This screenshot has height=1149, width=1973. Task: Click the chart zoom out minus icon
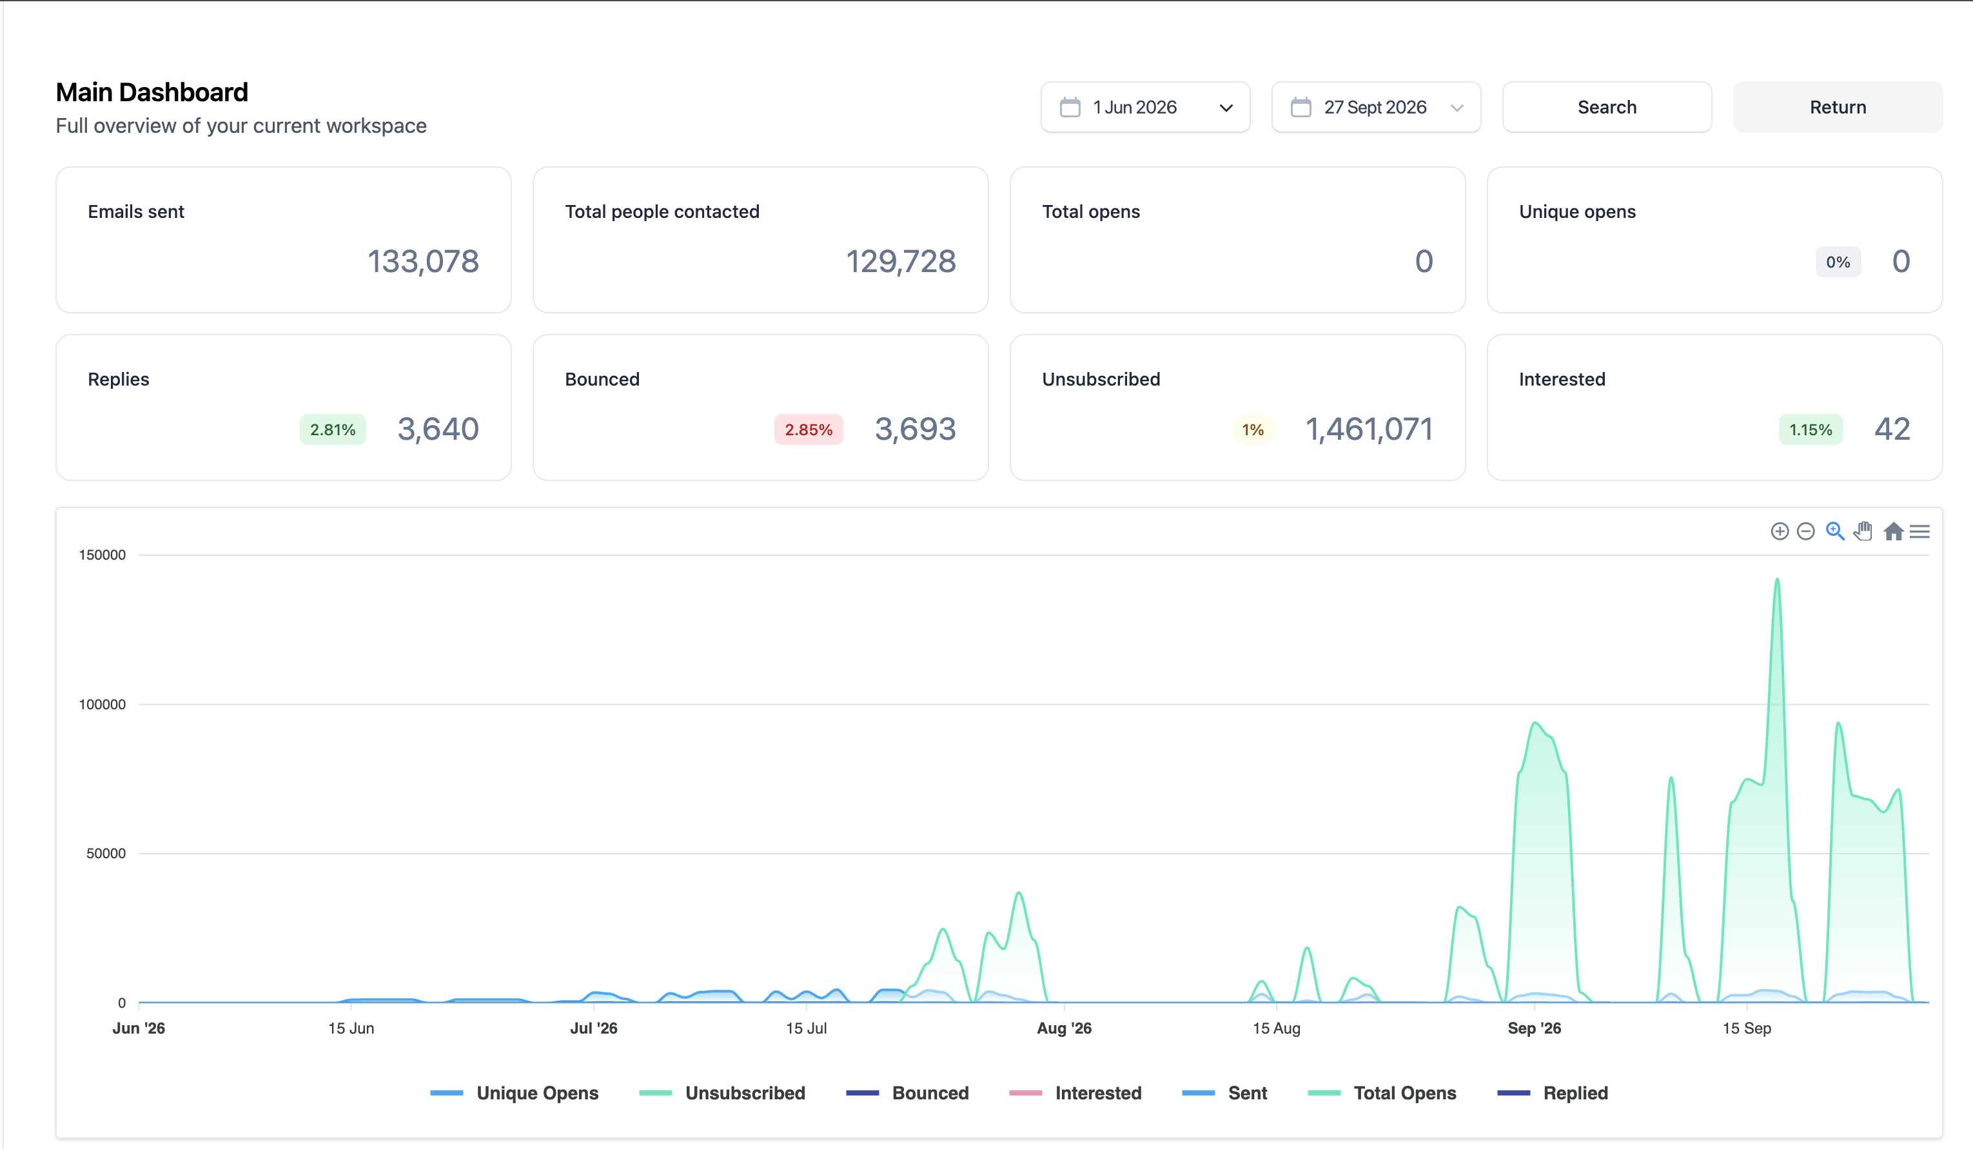click(1805, 531)
